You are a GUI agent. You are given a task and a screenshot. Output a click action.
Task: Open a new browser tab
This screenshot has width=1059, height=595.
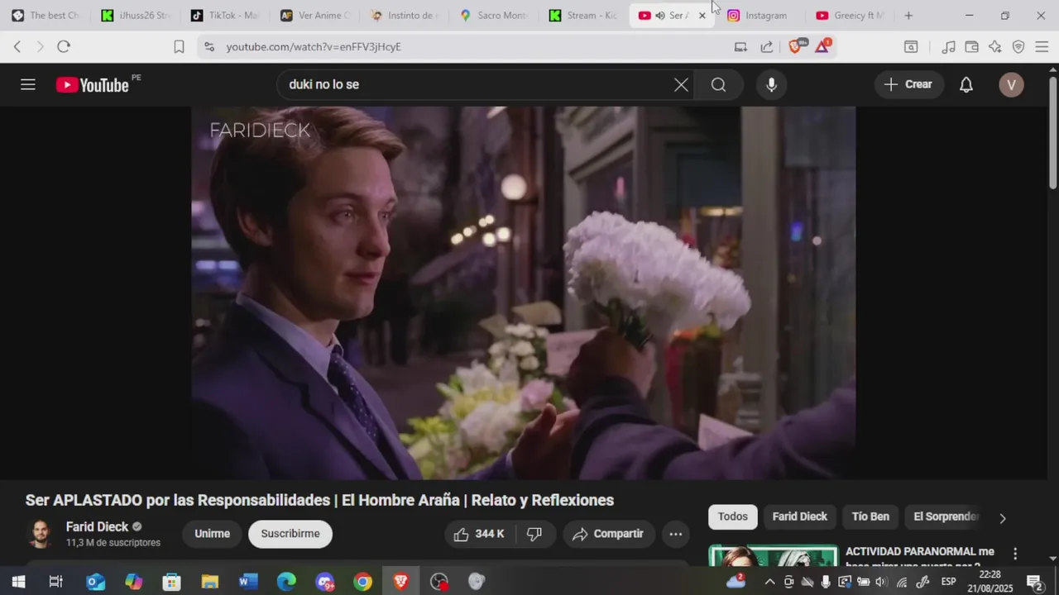point(908,16)
